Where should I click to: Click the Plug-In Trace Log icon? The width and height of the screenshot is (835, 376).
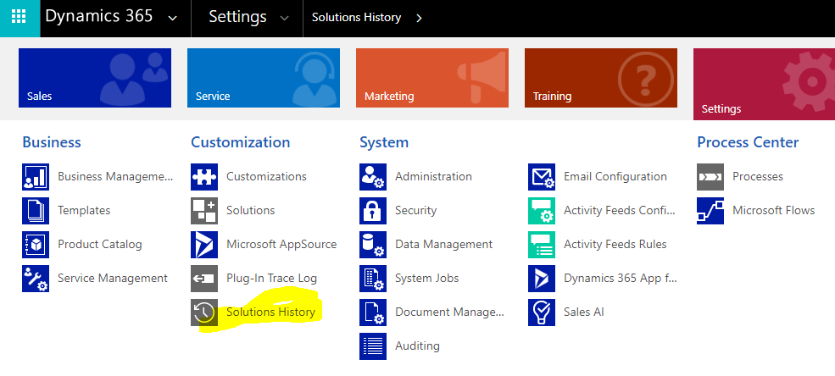point(204,279)
